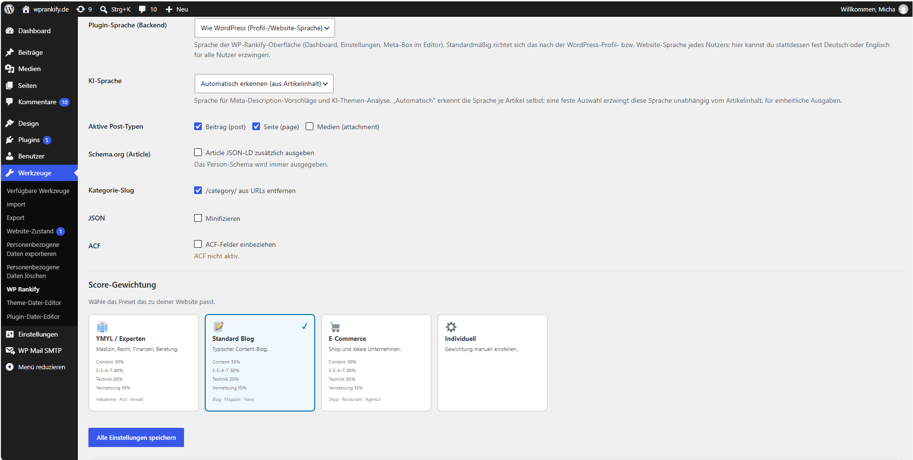This screenshot has height=460, width=913.
Task: Click the Menü reduzieren arrow icon
Action: click(x=10, y=367)
